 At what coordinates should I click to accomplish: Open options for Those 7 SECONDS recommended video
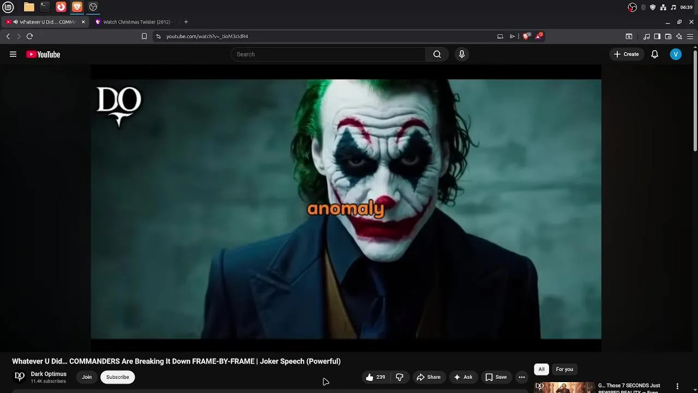coord(677,386)
